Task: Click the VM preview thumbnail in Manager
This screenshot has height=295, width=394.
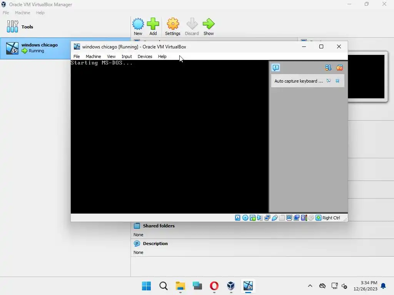Action: pyautogui.click(x=366, y=76)
